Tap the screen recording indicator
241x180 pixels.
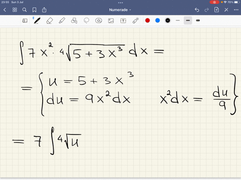click(x=214, y=2)
